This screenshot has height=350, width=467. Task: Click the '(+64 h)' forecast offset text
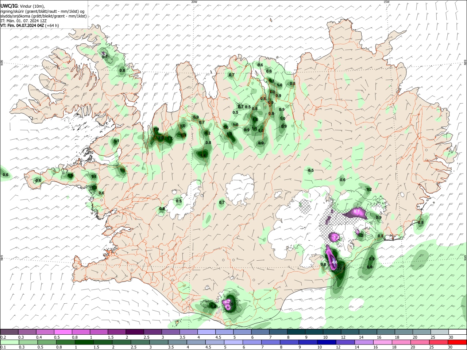click(53, 26)
